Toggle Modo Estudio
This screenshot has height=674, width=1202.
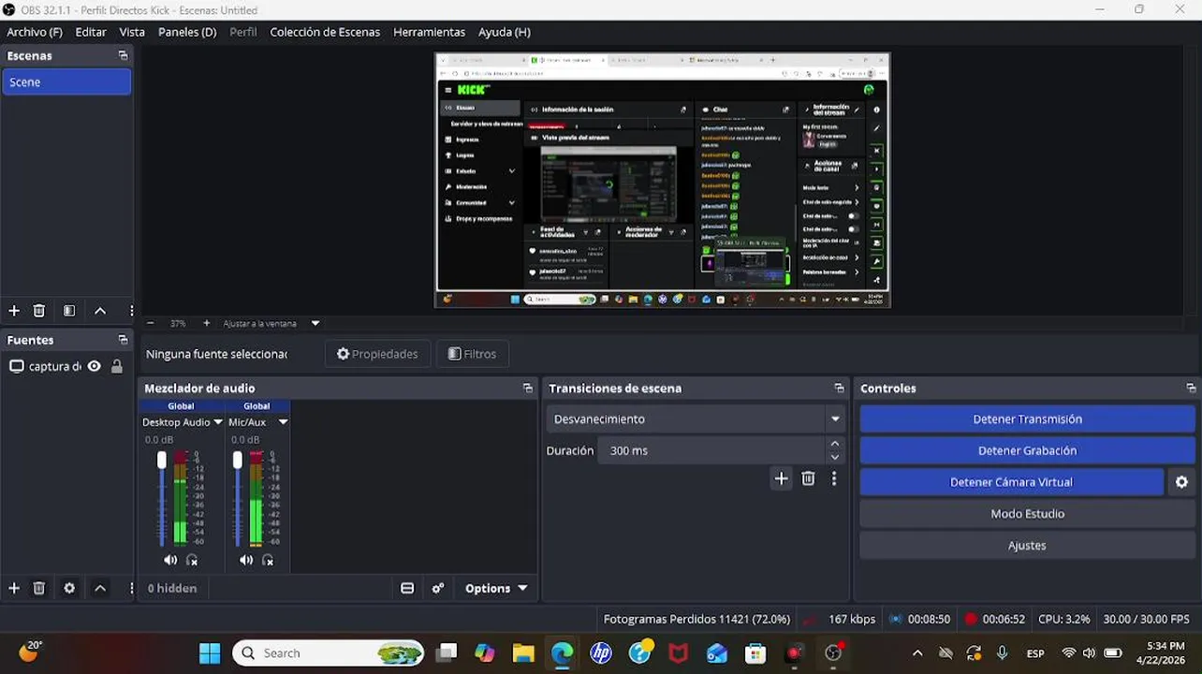[1027, 514]
